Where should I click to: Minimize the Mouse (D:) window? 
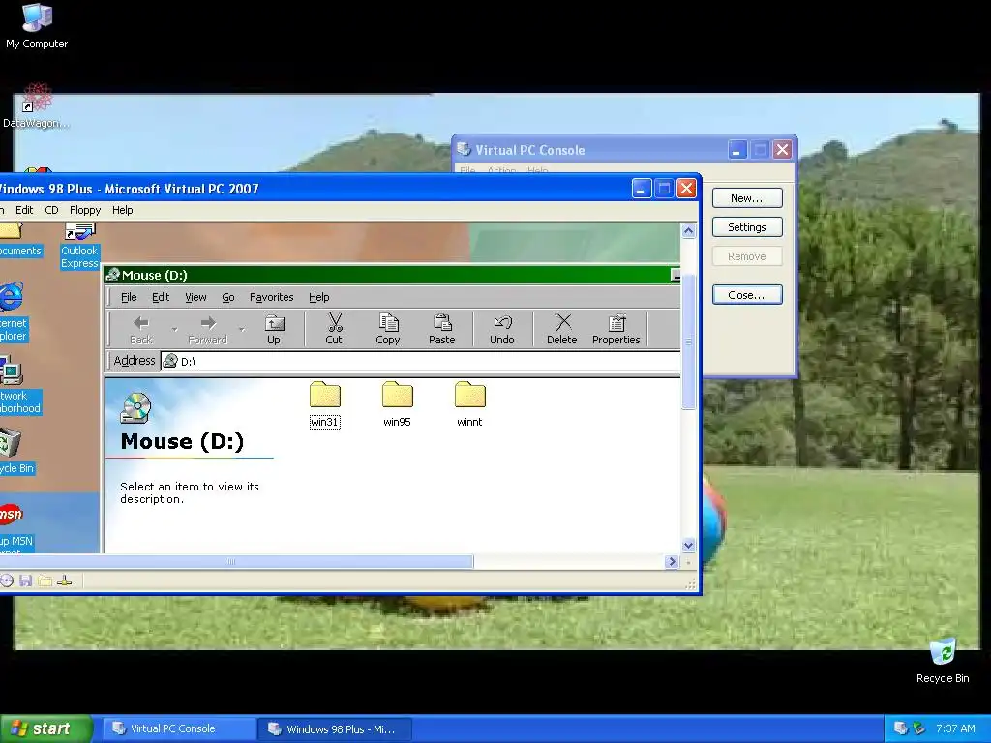[x=675, y=275]
